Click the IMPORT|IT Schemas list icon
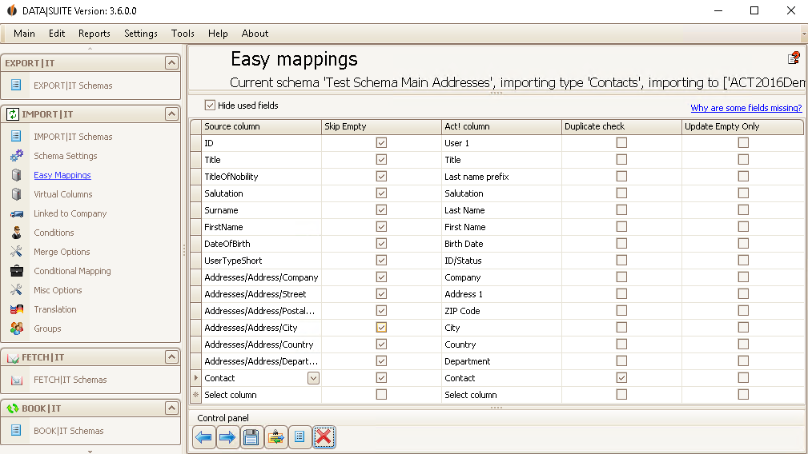The width and height of the screenshot is (808, 454). coord(16,136)
